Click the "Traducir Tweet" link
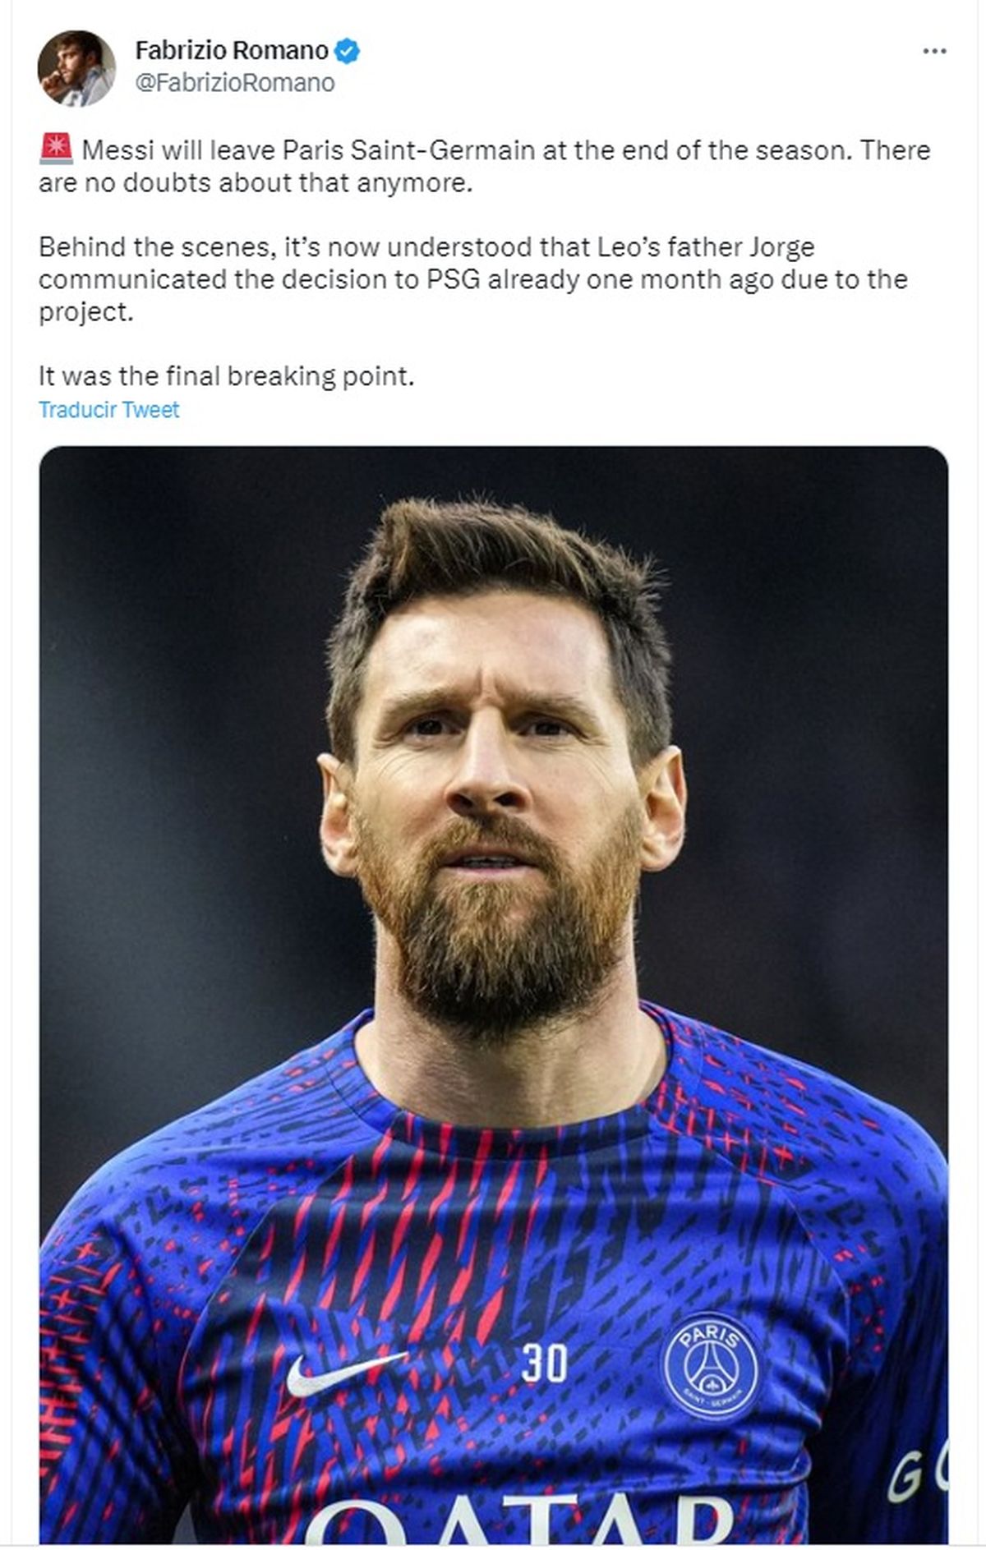This screenshot has width=986, height=1550. coord(108,410)
